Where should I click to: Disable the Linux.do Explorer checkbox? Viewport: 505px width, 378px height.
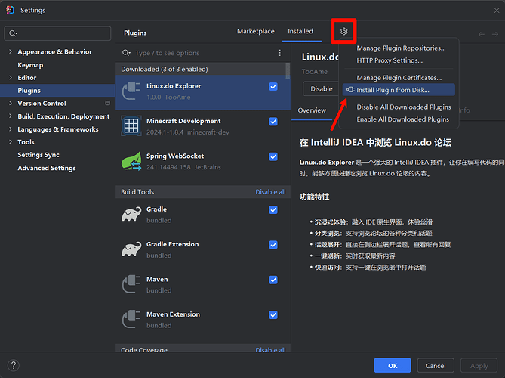pyautogui.click(x=273, y=86)
